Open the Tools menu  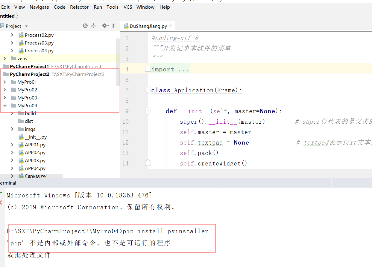(x=113, y=7)
